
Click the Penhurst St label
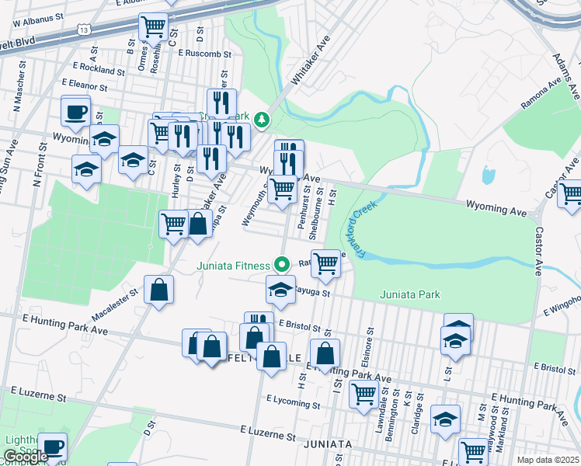tap(304, 207)
